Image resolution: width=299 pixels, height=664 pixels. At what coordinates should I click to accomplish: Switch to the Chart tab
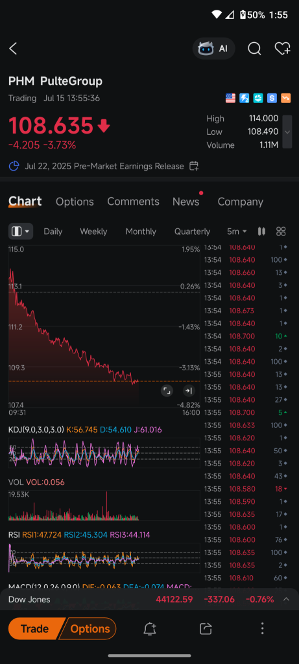point(25,201)
